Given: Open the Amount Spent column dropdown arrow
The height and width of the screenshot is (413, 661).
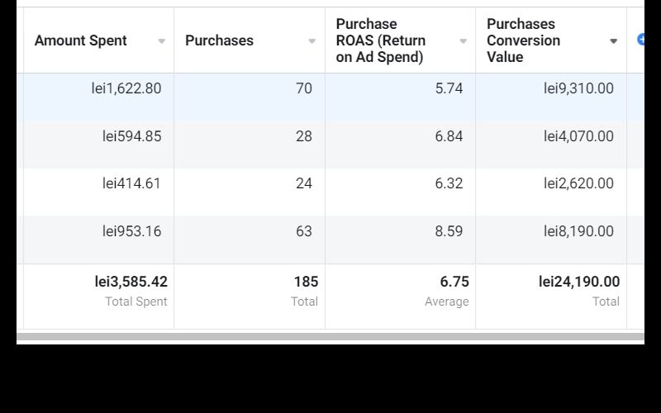Looking at the screenshot, I should (161, 41).
